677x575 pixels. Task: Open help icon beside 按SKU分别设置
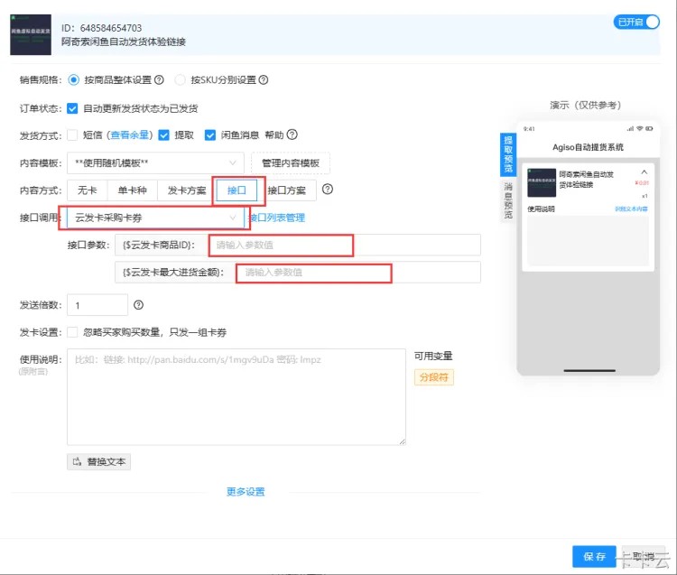(264, 79)
